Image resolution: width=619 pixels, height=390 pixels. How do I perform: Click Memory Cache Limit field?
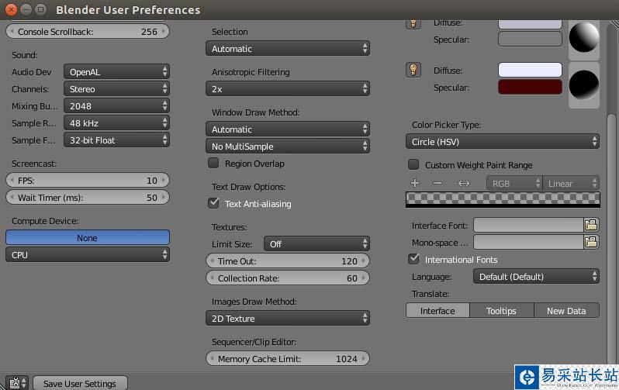pyautogui.click(x=288, y=358)
